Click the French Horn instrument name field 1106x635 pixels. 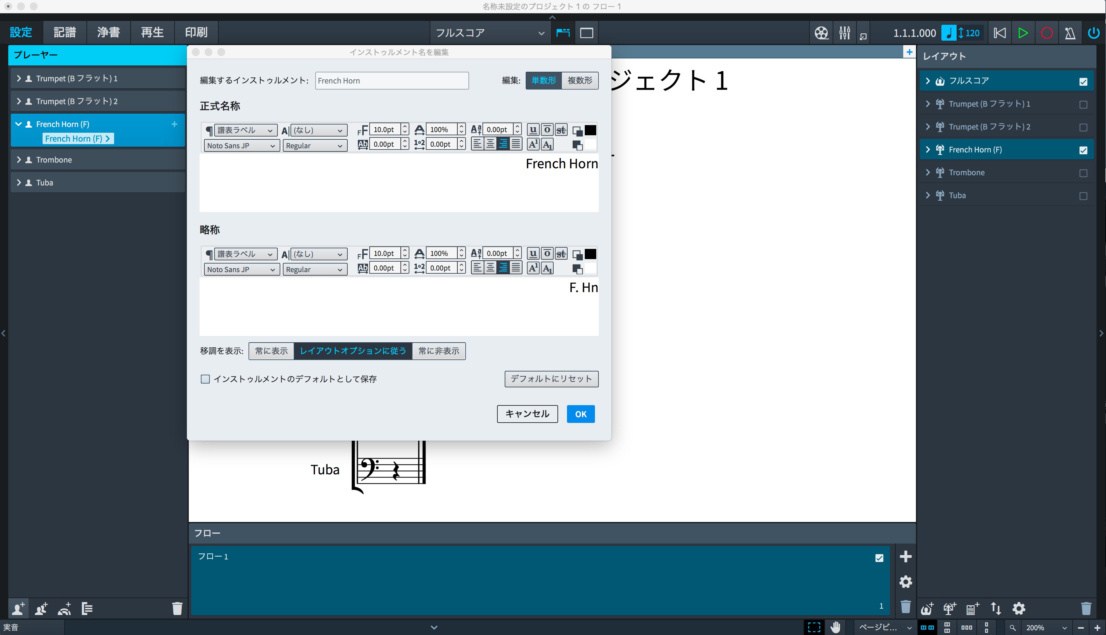tap(392, 81)
